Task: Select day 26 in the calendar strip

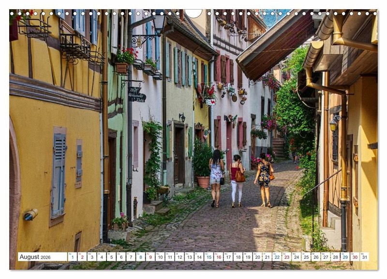Action: coord(316,257)
